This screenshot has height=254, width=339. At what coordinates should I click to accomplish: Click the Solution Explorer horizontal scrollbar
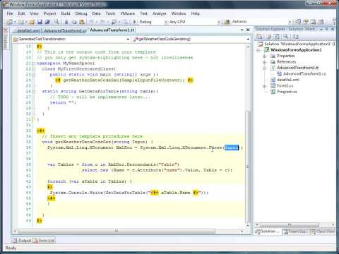coord(295,224)
